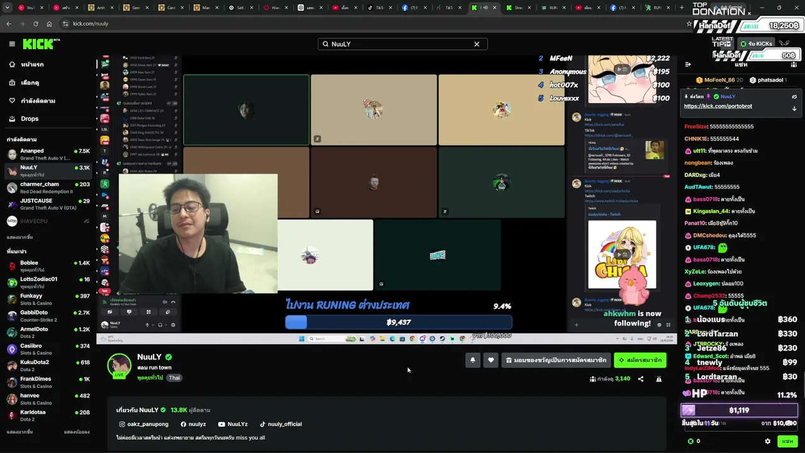Click the stream donation goal progress bar
The image size is (805, 453).
[398, 322]
